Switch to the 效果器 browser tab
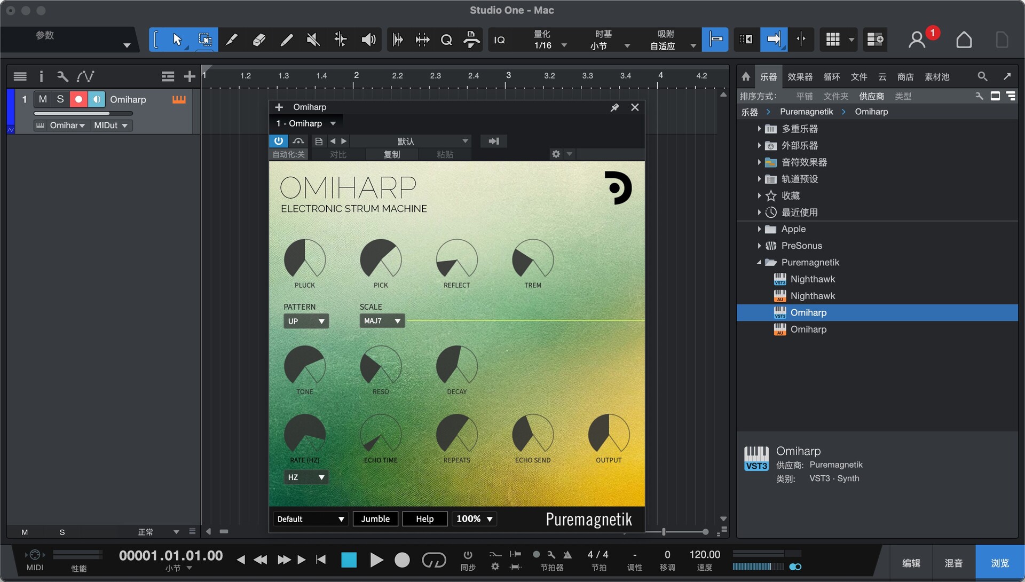 [800, 77]
